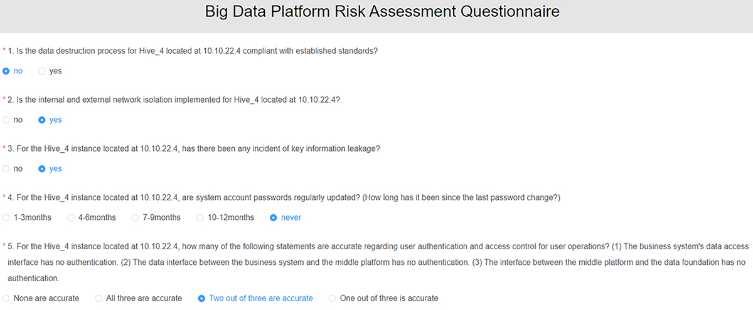
Task: Click question 3 text about information leakage
Action: [x=194, y=148]
